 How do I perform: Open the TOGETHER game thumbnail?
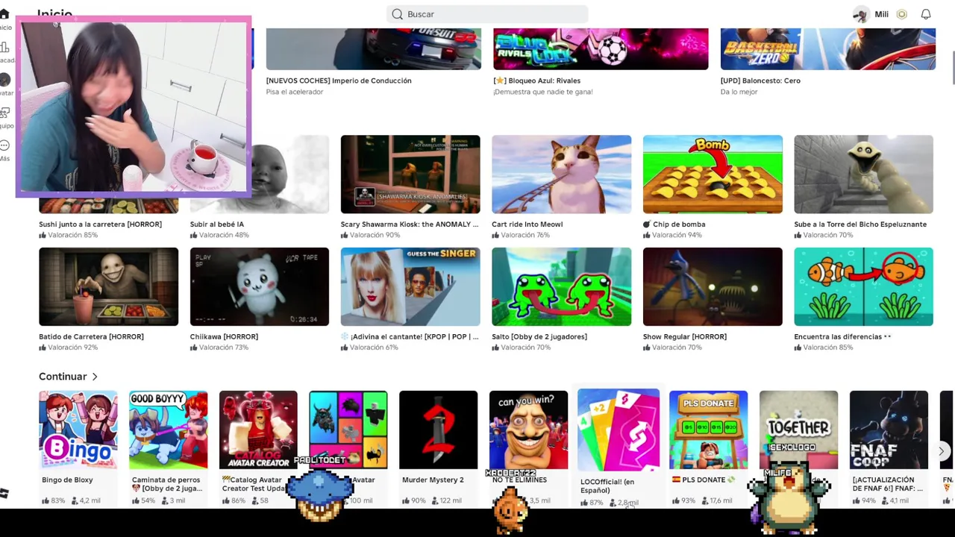click(x=798, y=430)
